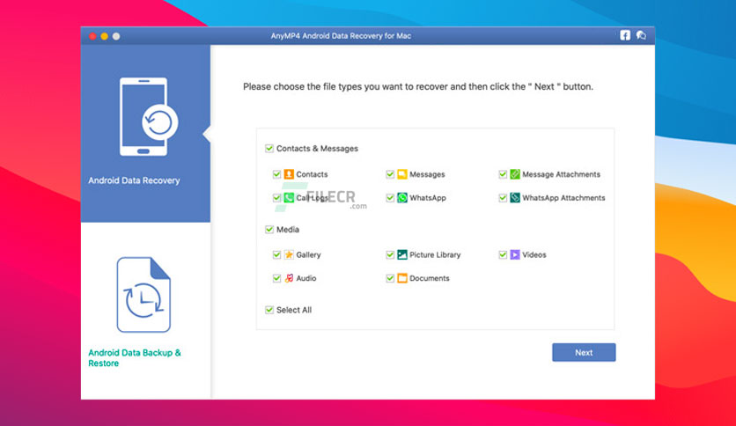Uncheck the Messages checkbox

point(390,174)
